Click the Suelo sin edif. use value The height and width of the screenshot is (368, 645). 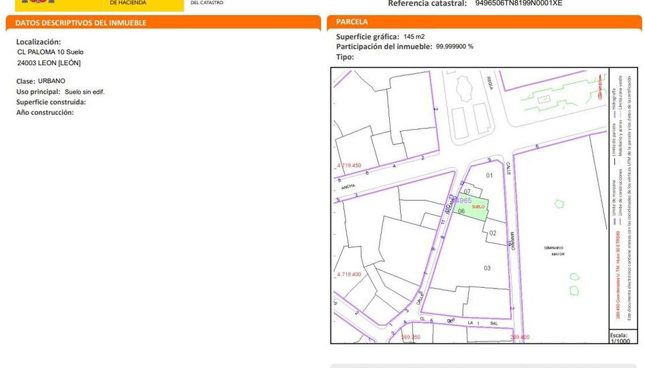pyautogui.click(x=84, y=92)
